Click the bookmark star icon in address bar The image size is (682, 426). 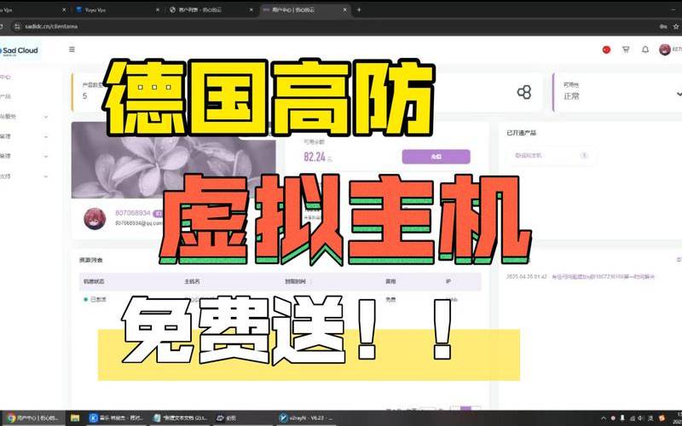pos(676,26)
